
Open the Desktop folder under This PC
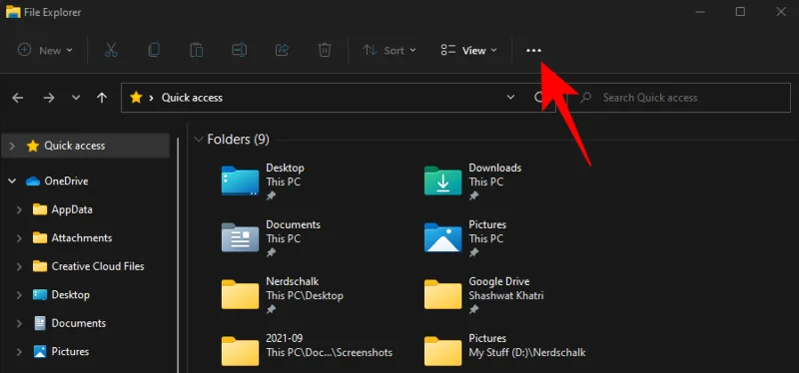click(240, 181)
